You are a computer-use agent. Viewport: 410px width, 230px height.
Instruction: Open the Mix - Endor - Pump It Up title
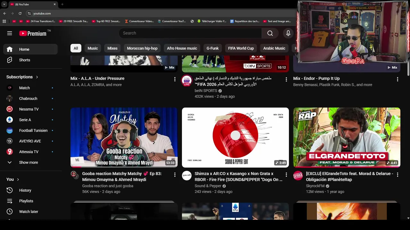[x=316, y=79]
